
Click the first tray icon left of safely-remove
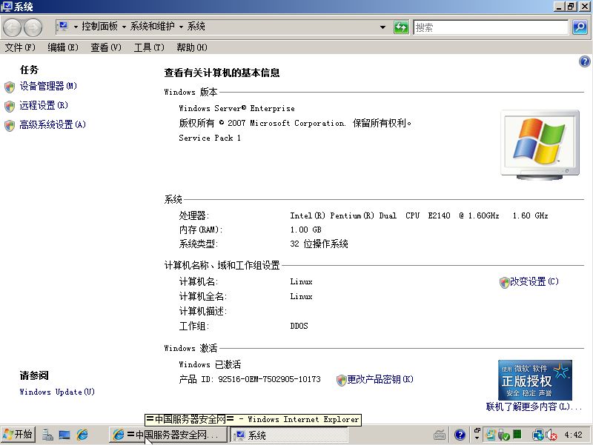(490, 435)
